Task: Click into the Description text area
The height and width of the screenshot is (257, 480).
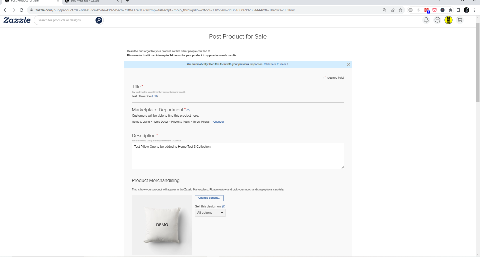Action: (x=238, y=156)
